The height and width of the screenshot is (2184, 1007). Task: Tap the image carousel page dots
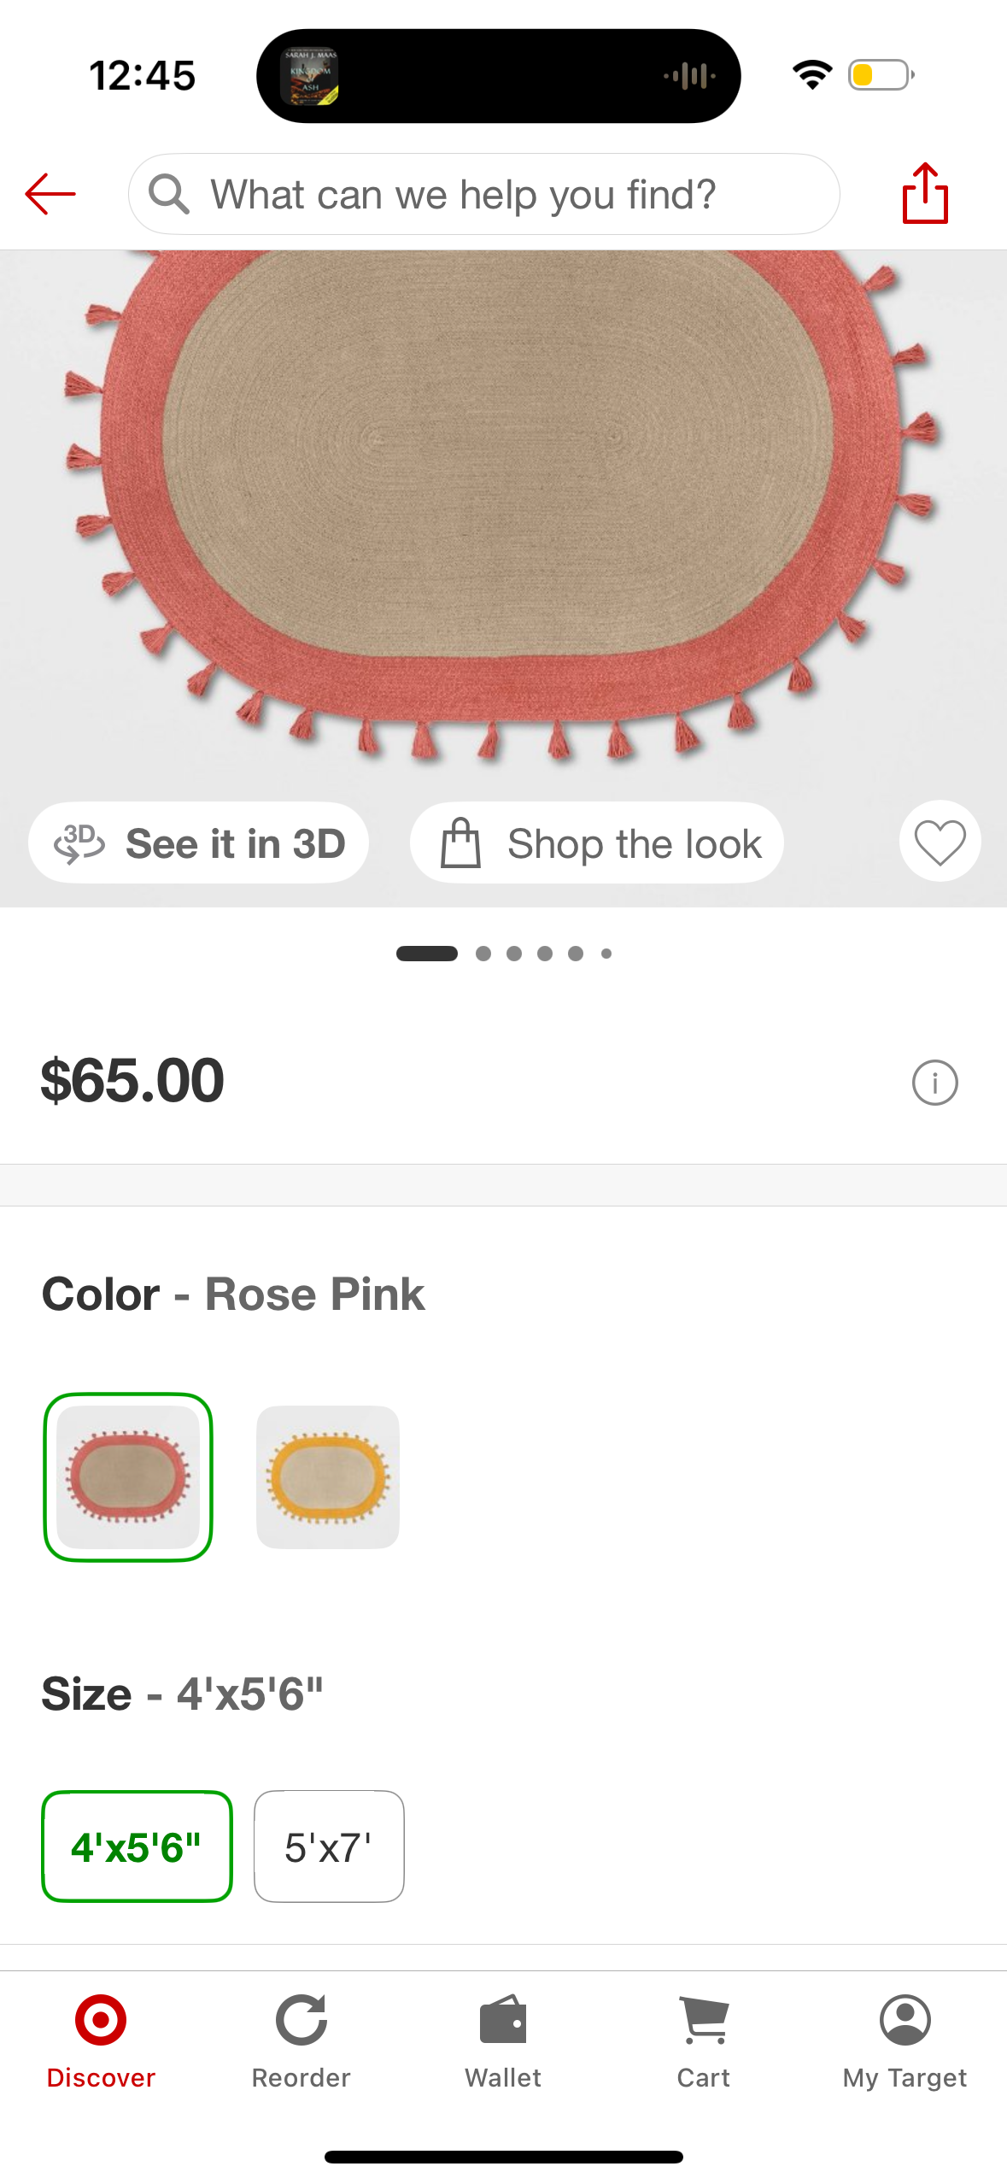tap(503, 954)
